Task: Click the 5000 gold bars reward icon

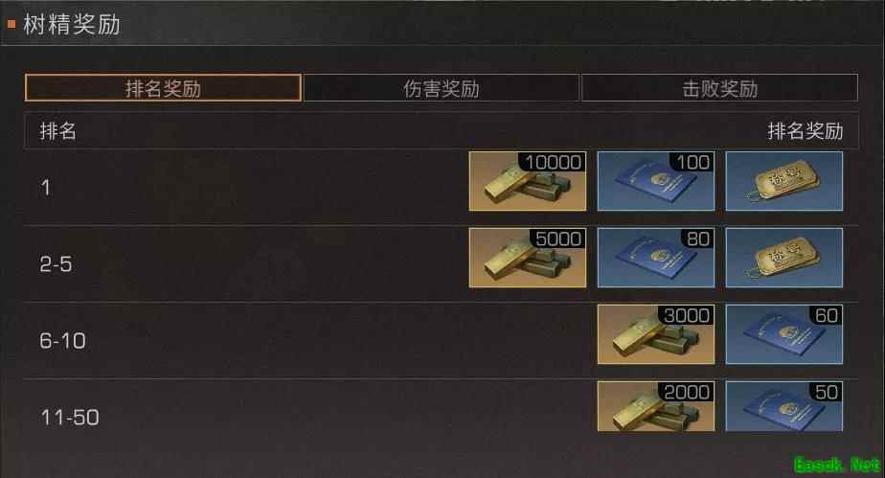Action: coord(528,258)
